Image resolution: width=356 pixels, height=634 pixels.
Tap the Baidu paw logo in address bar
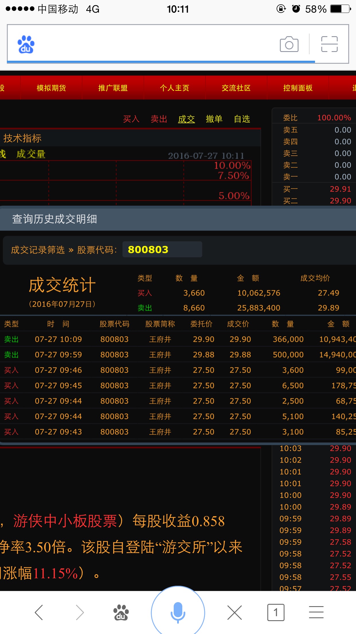click(x=26, y=45)
